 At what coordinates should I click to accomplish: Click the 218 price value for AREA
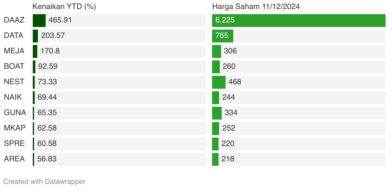coord(228,159)
